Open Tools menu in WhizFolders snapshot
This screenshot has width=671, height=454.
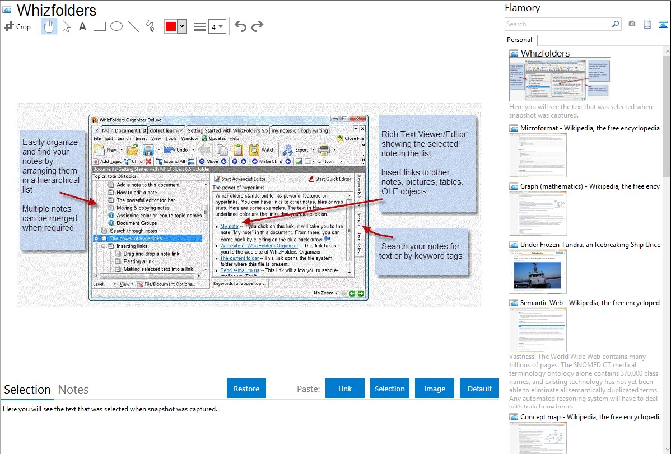pos(171,138)
